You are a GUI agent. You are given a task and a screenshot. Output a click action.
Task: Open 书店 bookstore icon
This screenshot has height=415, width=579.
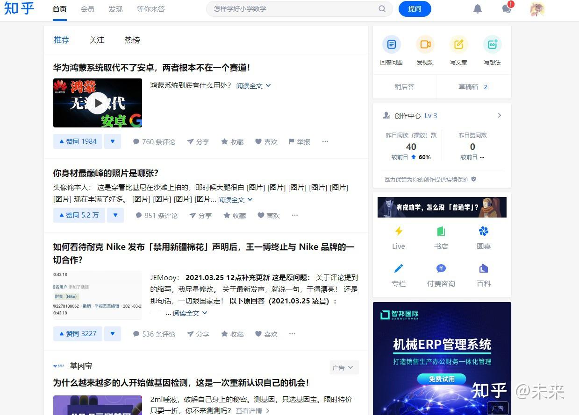(x=441, y=231)
